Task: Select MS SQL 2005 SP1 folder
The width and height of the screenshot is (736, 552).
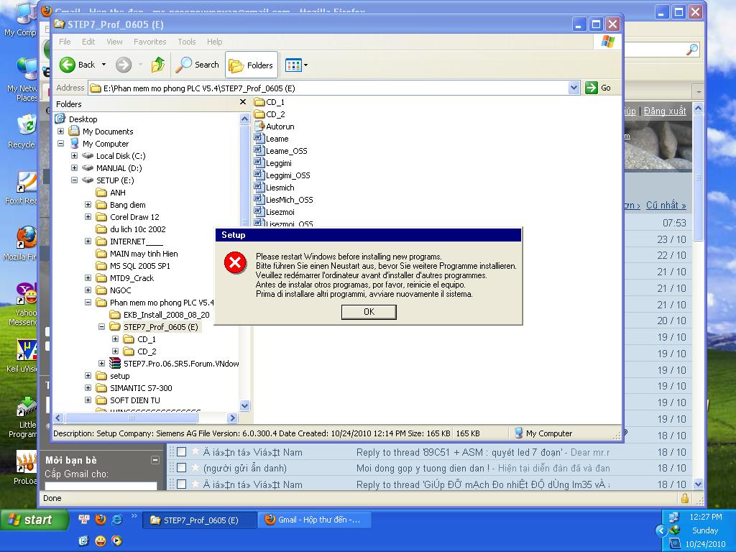Action: 140,266
